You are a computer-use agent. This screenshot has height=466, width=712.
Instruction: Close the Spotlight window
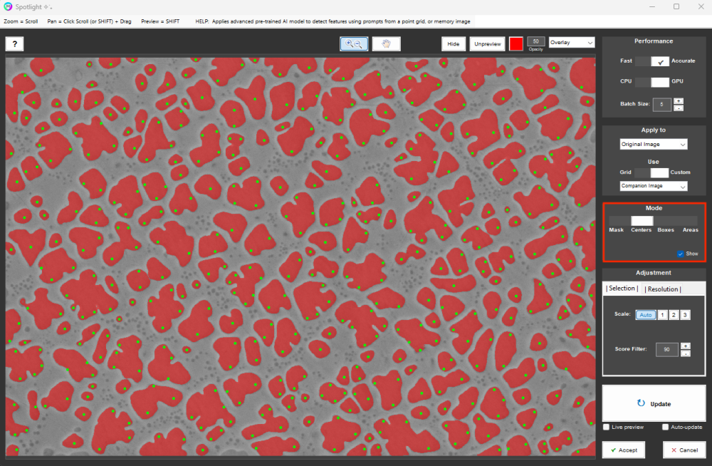tap(701, 7)
